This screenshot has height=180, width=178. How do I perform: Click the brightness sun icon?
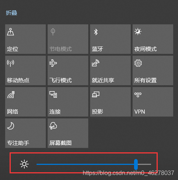click(24, 164)
